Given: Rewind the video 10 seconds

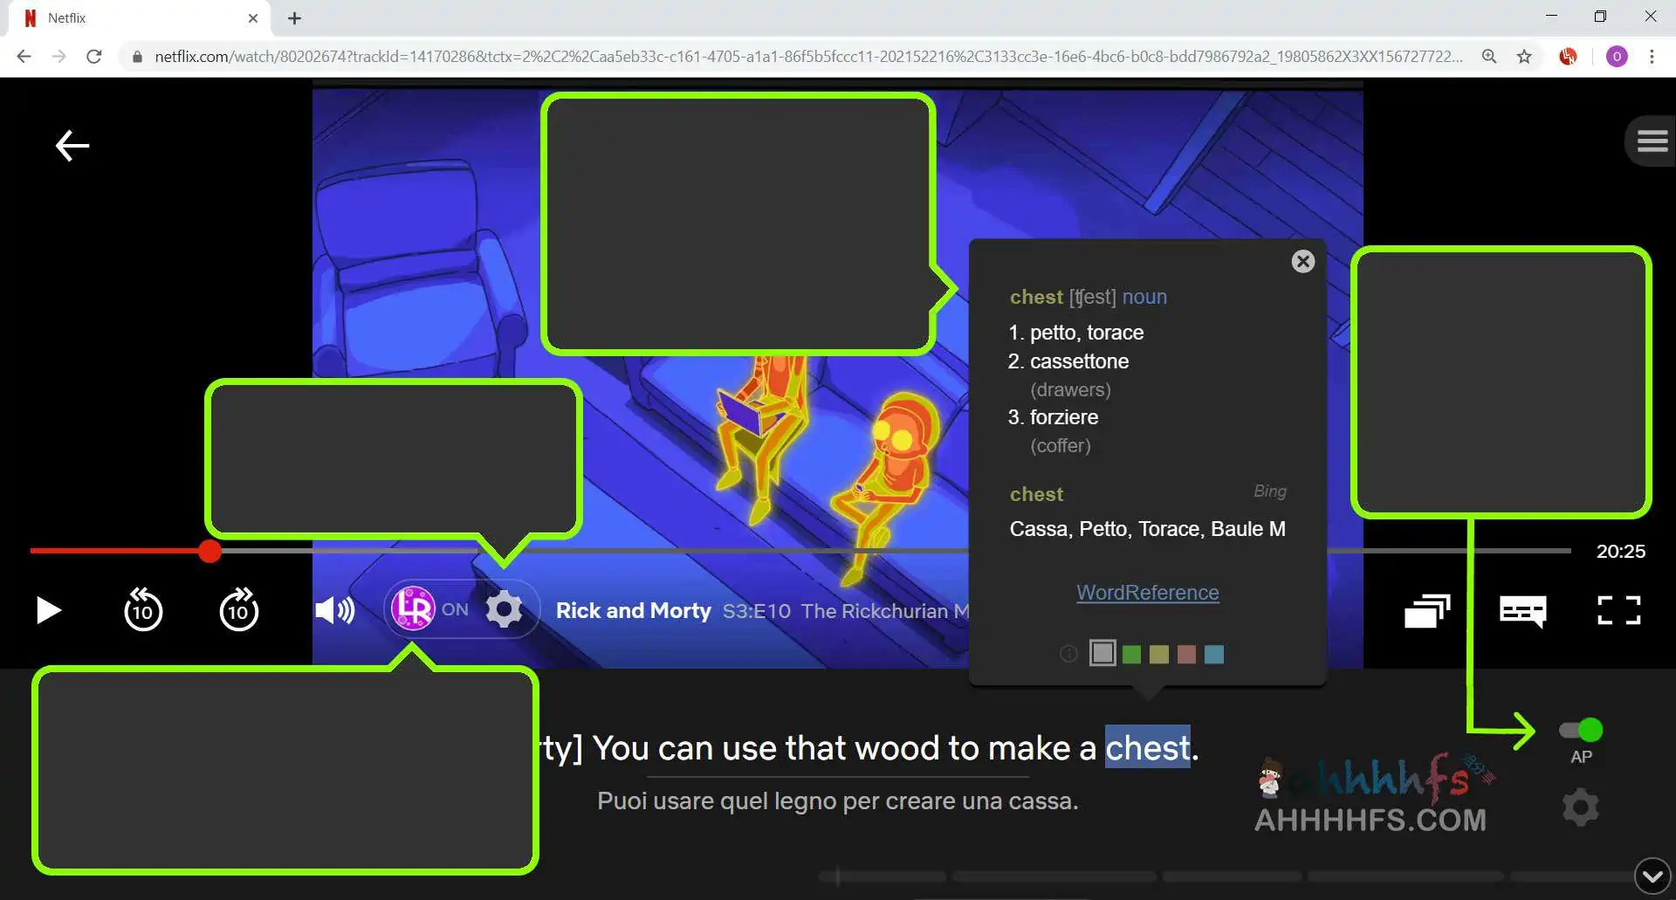Looking at the screenshot, I should point(143,609).
